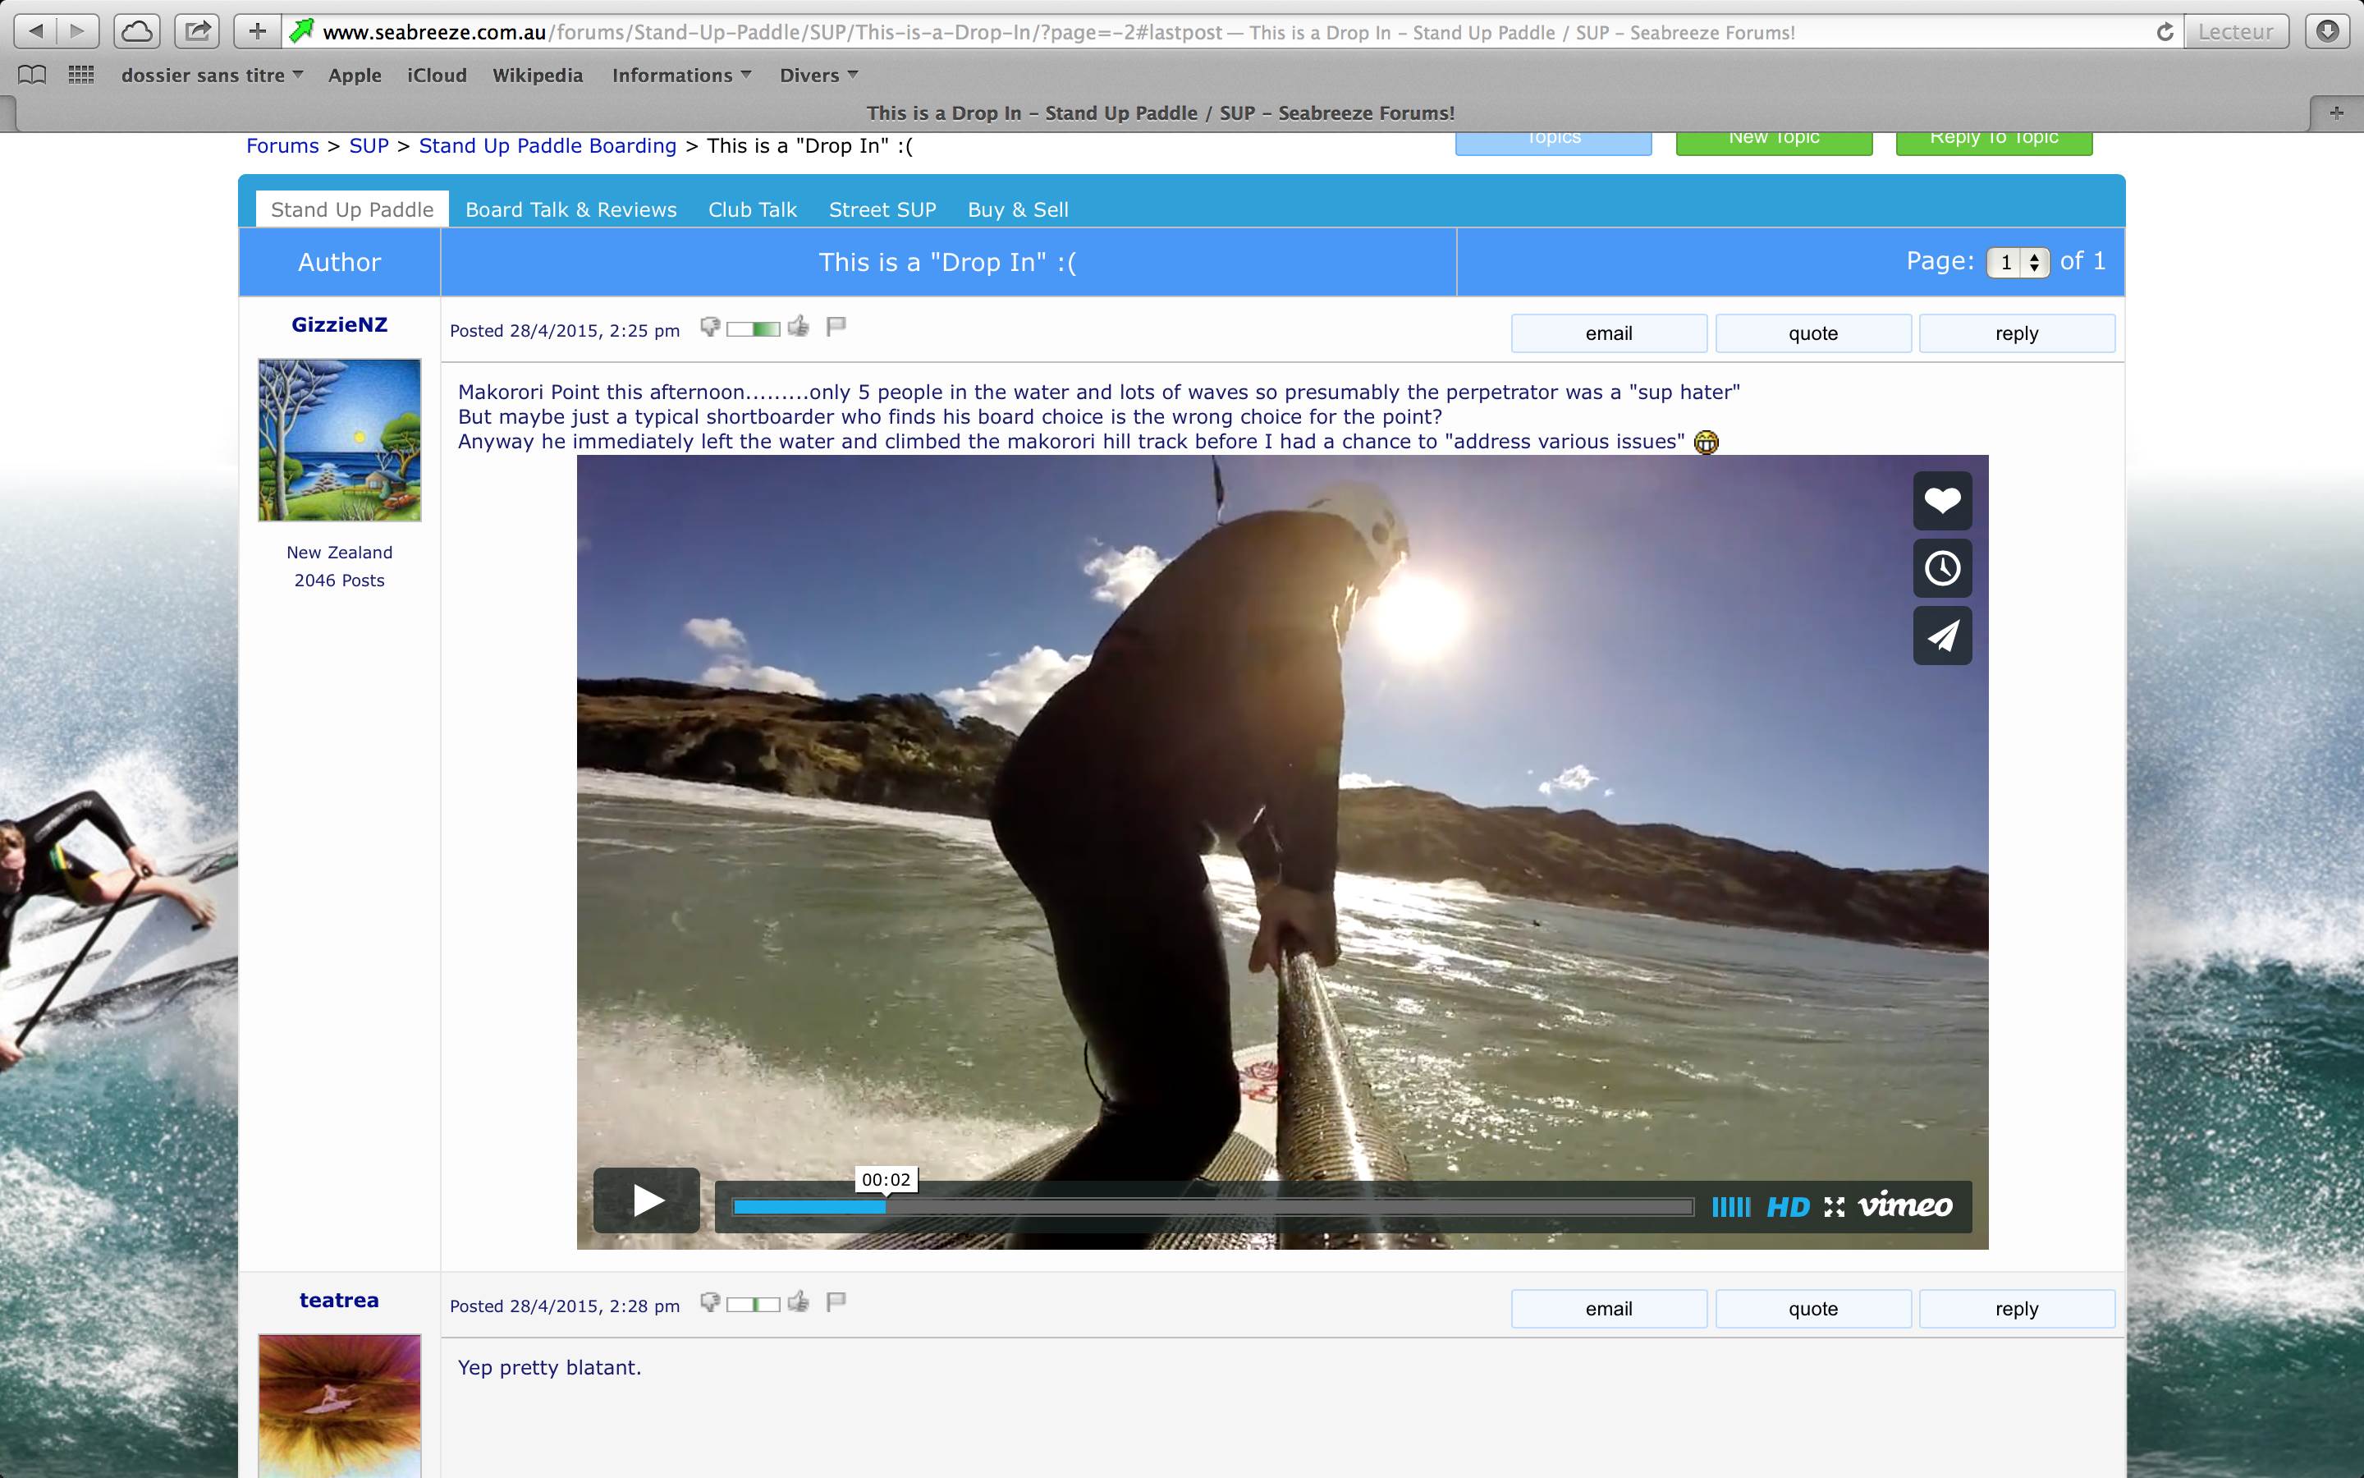
Task: Toggle HD quality on video
Action: coord(1788,1207)
